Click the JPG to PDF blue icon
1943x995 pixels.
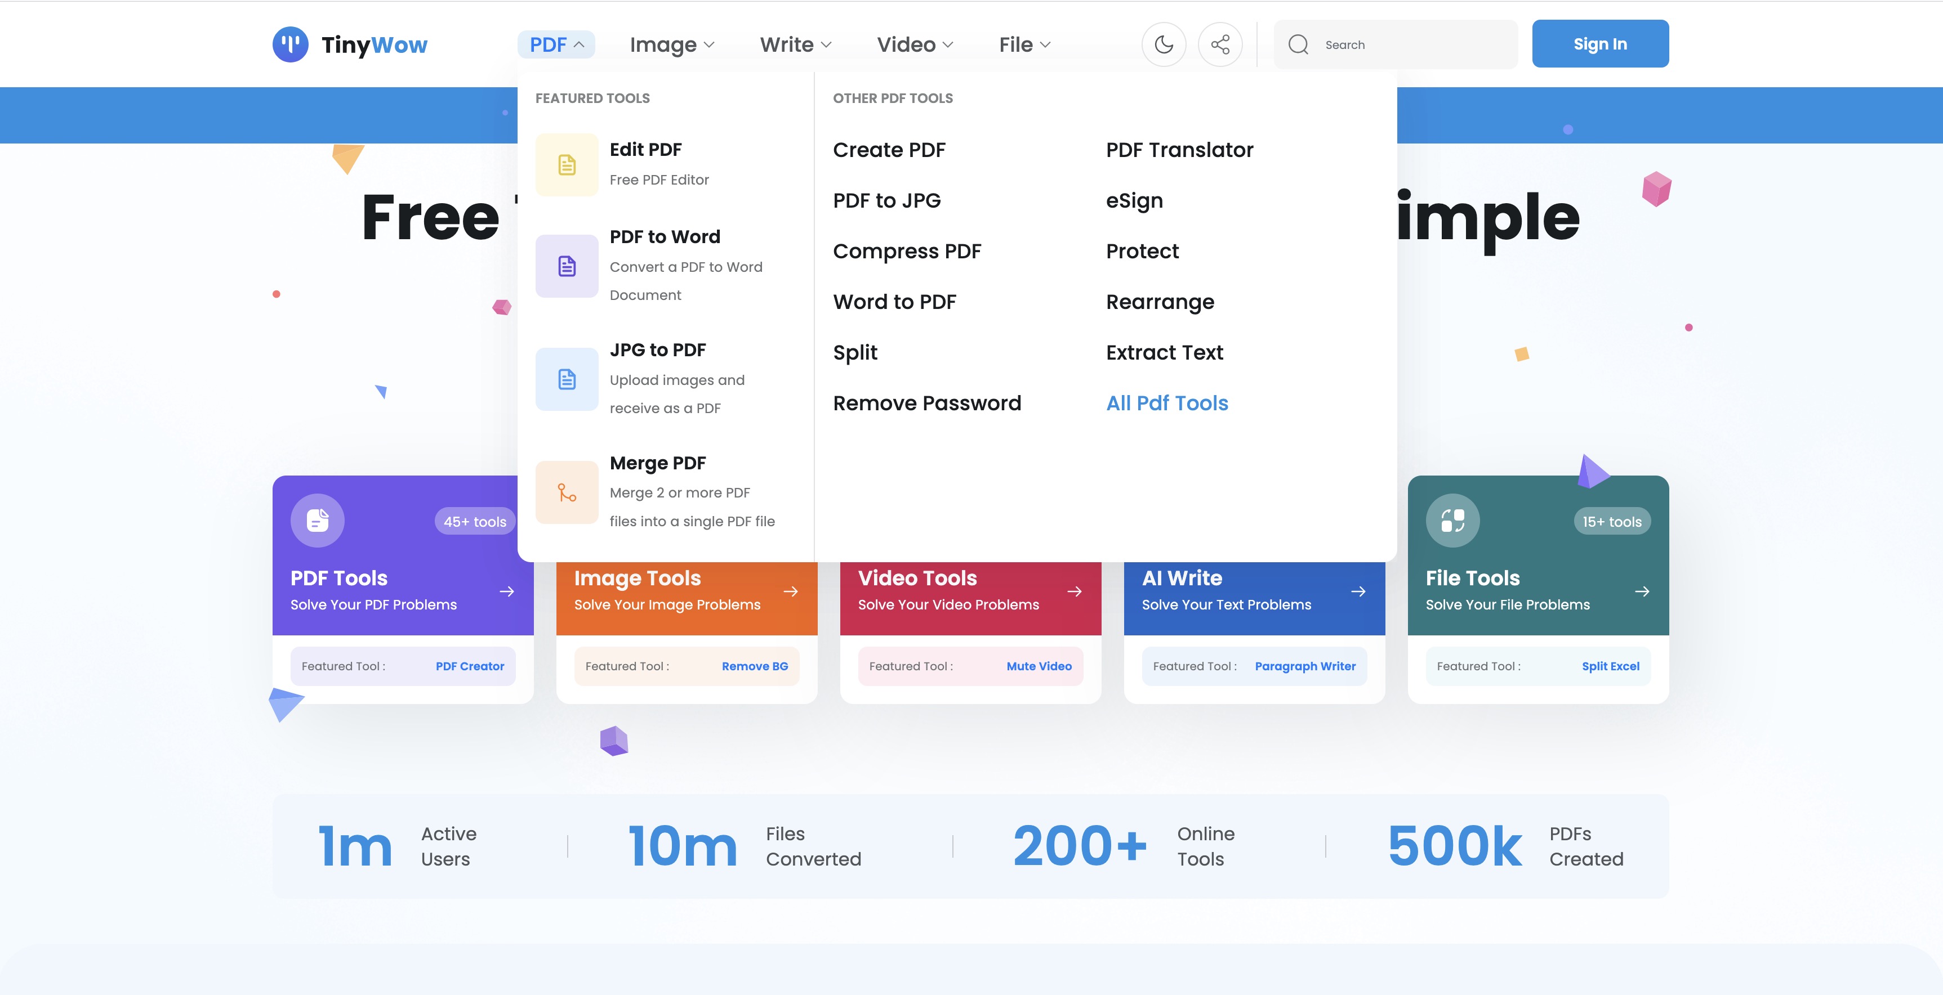567,379
